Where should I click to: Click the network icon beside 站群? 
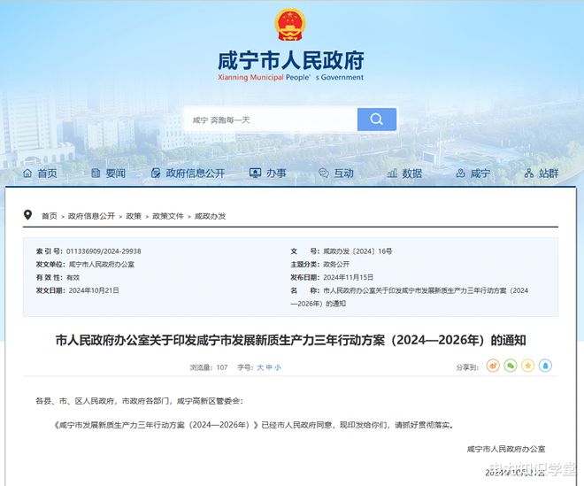click(x=529, y=173)
